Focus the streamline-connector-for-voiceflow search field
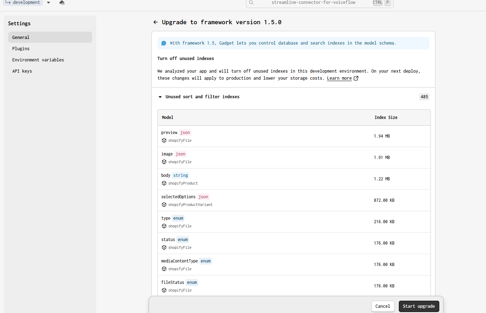The height and width of the screenshot is (313, 486). click(x=313, y=3)
